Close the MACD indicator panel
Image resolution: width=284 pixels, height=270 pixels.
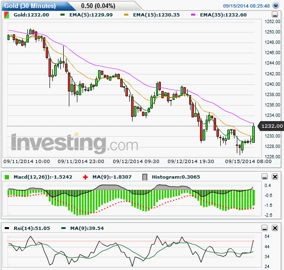coord(275,176)
